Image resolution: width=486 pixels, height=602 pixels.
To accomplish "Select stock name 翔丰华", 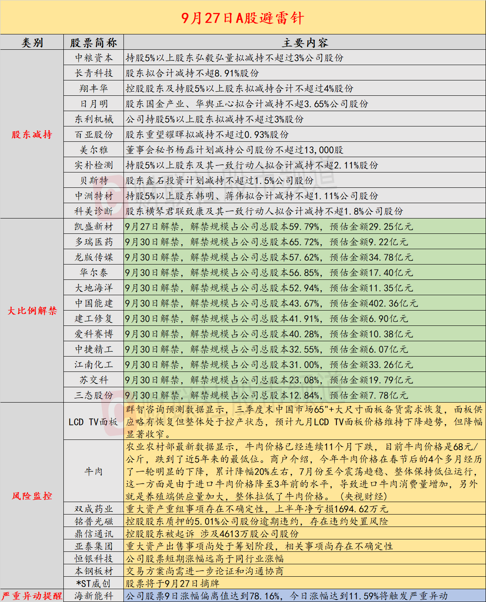I will click(94, 88).
